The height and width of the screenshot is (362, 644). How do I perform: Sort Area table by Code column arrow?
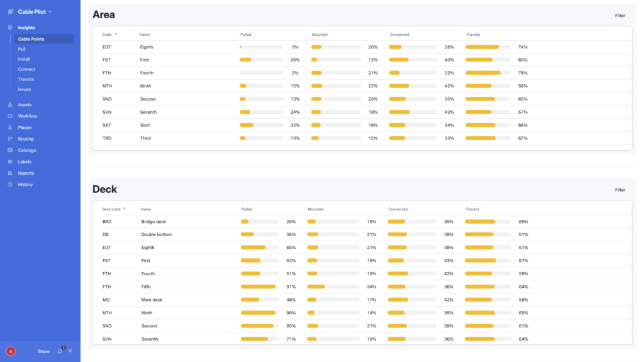(x=116, y=35)
